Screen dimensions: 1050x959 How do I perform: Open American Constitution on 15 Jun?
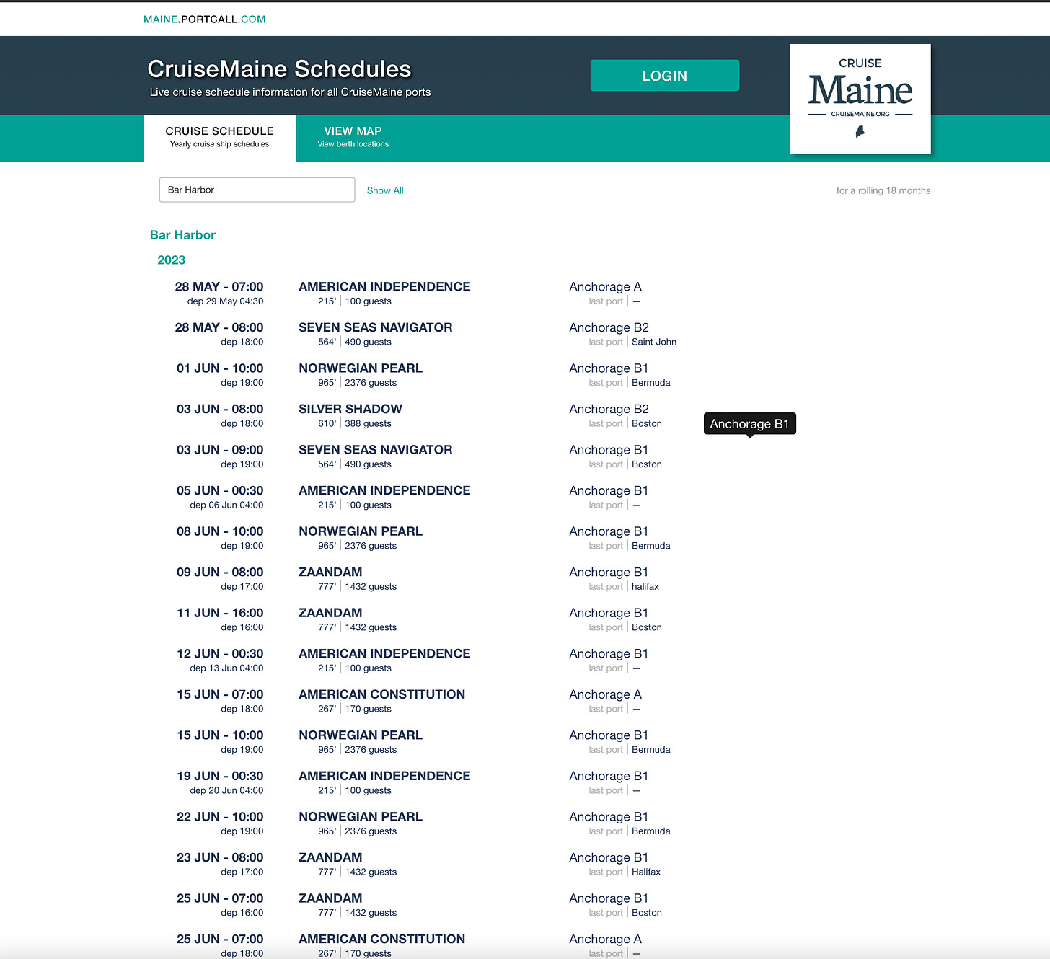click(382, 694)
